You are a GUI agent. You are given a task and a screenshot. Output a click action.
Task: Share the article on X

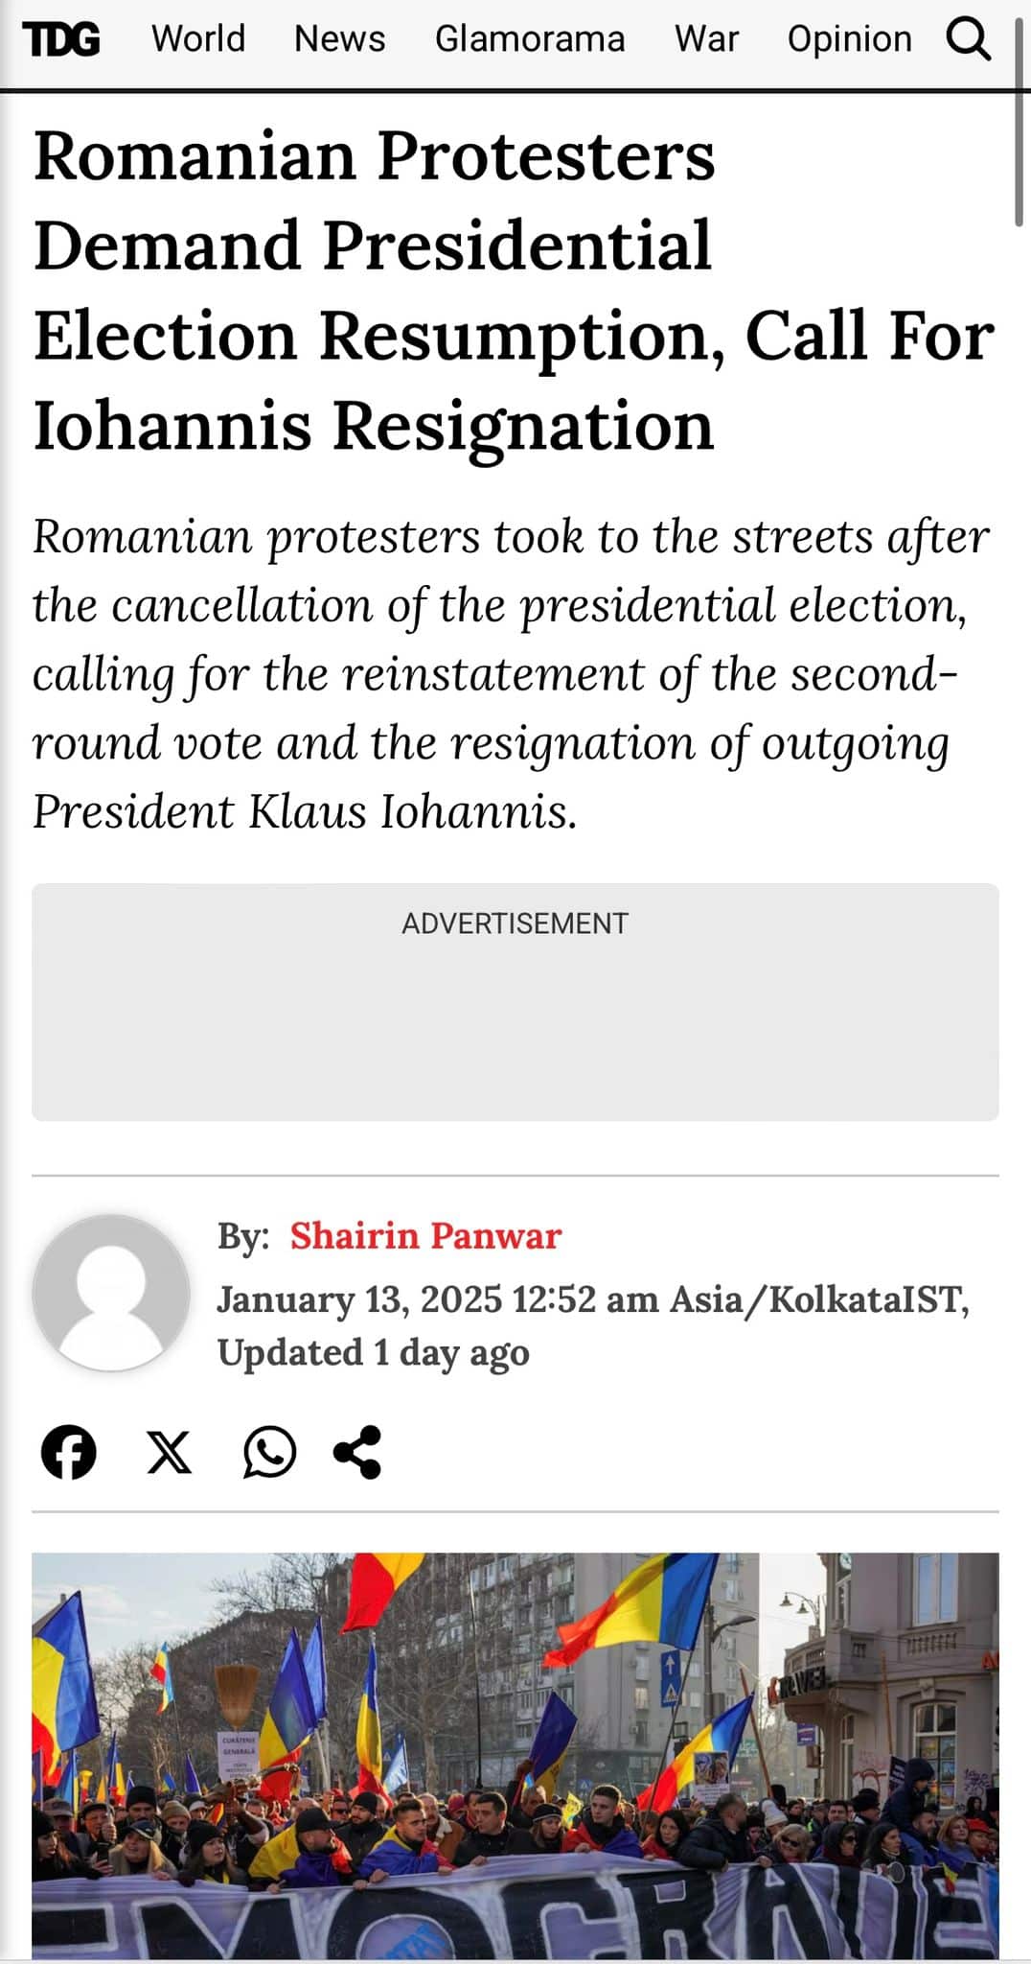(x=169, y=1452)
